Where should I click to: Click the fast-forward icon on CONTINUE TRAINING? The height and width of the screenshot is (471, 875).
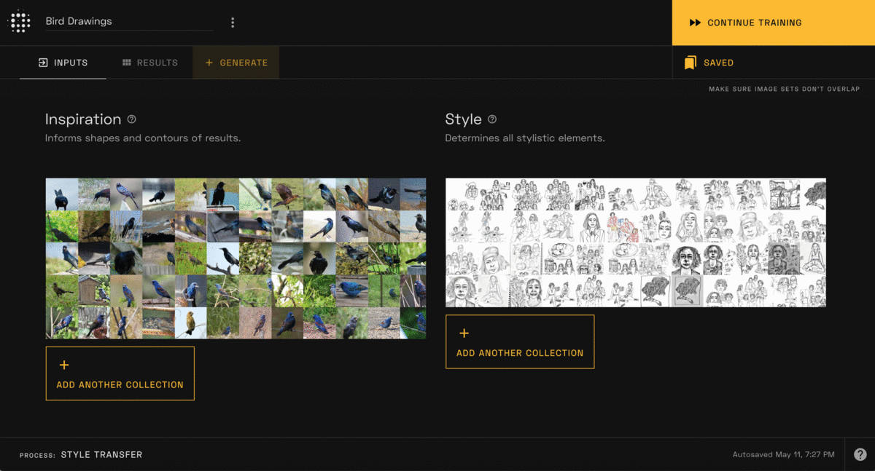click(x=695, y=23)
